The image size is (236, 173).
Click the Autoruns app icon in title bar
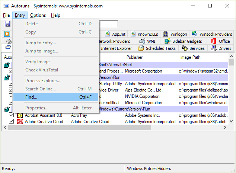[6, 6]
